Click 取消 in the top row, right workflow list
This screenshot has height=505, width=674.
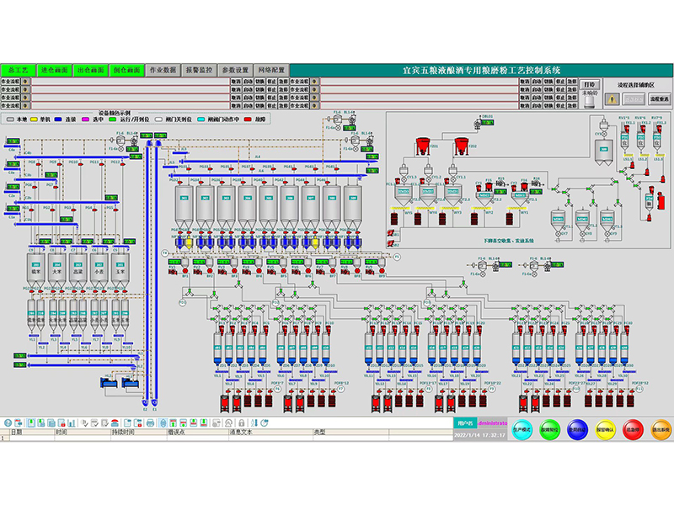coord(525,82)
